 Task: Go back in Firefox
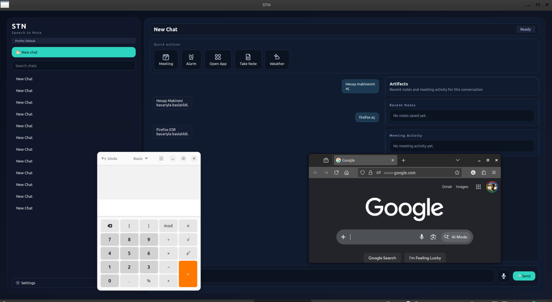click(x=316, y=173)
